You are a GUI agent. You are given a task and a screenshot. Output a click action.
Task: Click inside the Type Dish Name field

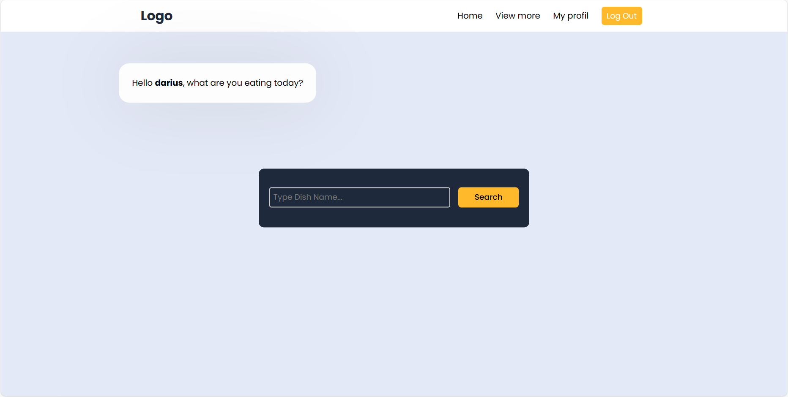tap(359, 197)
